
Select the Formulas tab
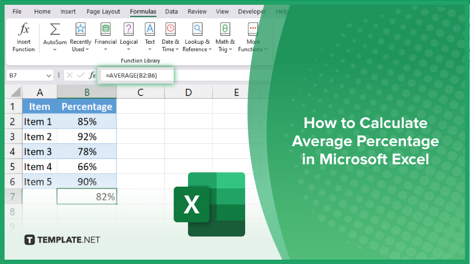click(143, 12)
